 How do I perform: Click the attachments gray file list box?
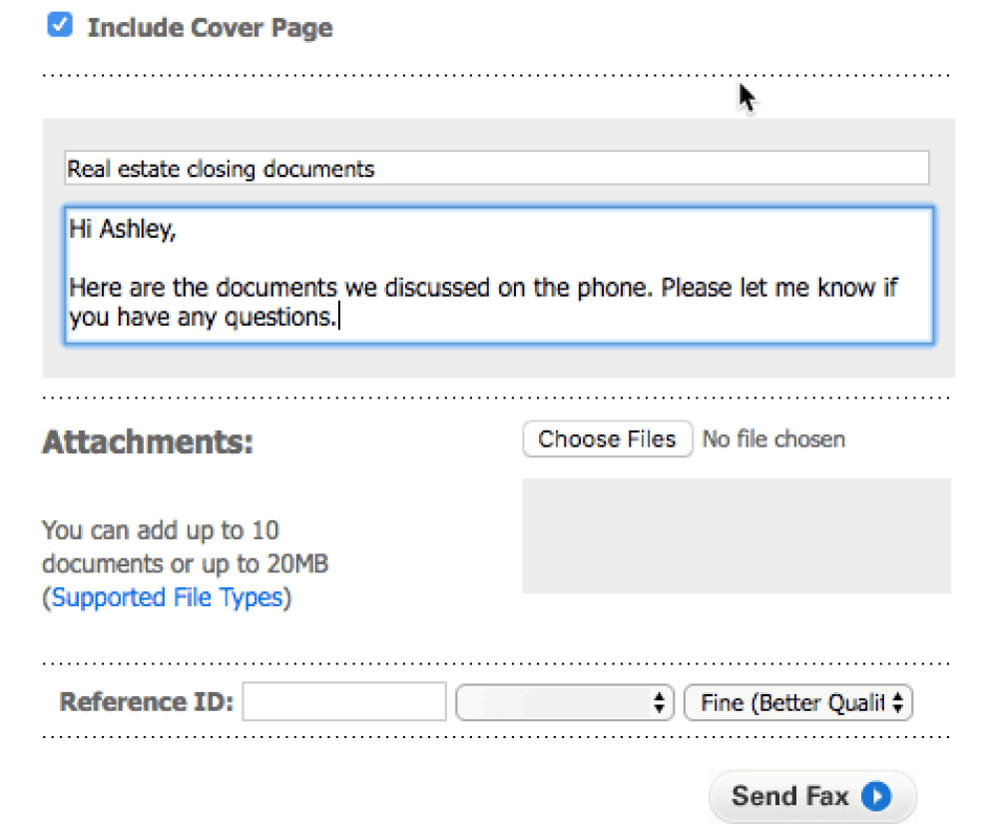click(x=737, y=535)
